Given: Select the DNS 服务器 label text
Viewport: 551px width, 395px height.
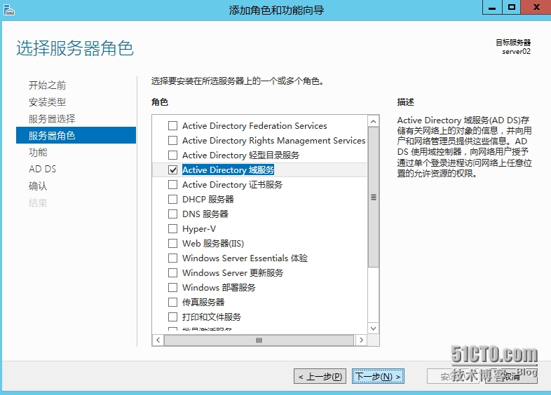Looking at the screenshot, I should (205, 214).
